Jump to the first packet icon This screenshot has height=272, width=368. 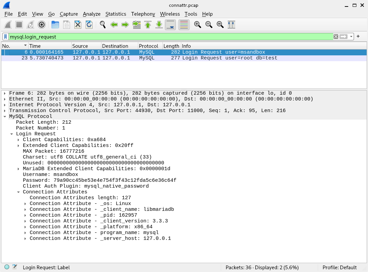[x=148, y=25]
